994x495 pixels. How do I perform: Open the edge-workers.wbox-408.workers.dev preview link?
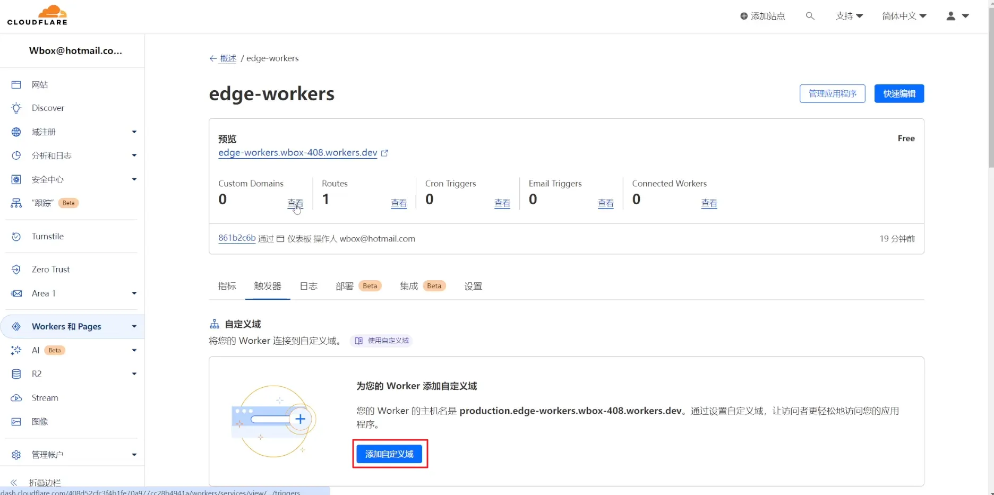tap(298, 153)
